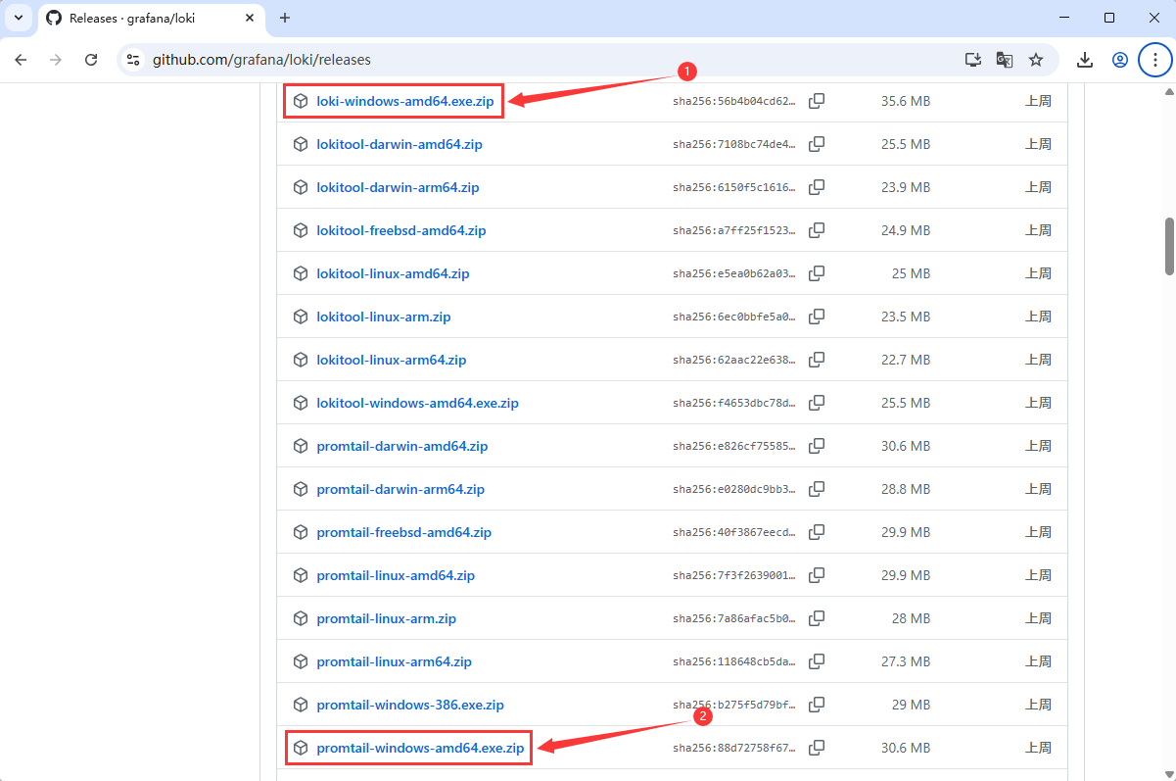Image resolution: width=1176 pixels, height=781 pixels.
Task: Click the 27.3 MB size value
Action: click(906, 661)
